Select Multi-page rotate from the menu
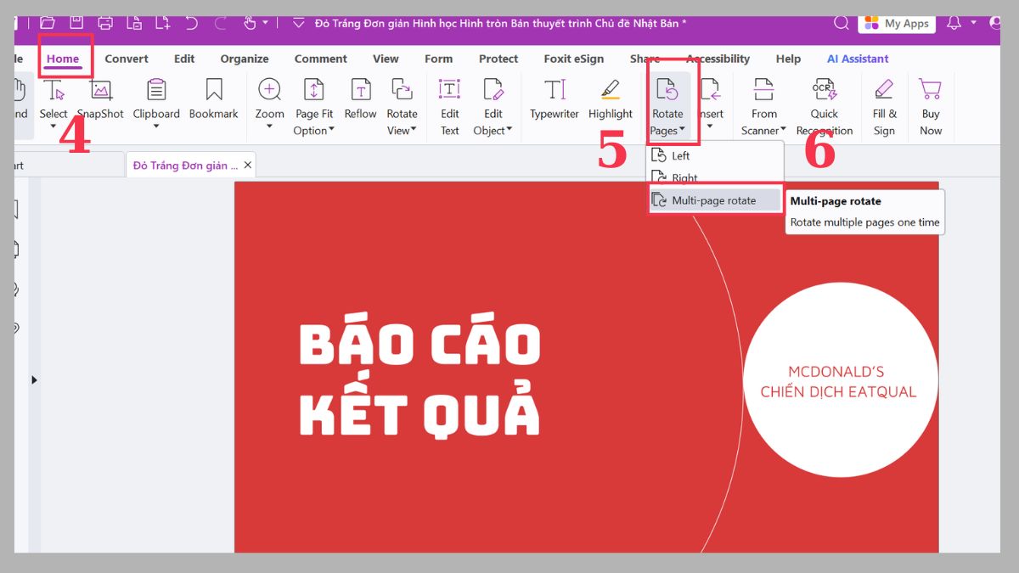Viewport: 1019px width, 573px height. [715, 199]
